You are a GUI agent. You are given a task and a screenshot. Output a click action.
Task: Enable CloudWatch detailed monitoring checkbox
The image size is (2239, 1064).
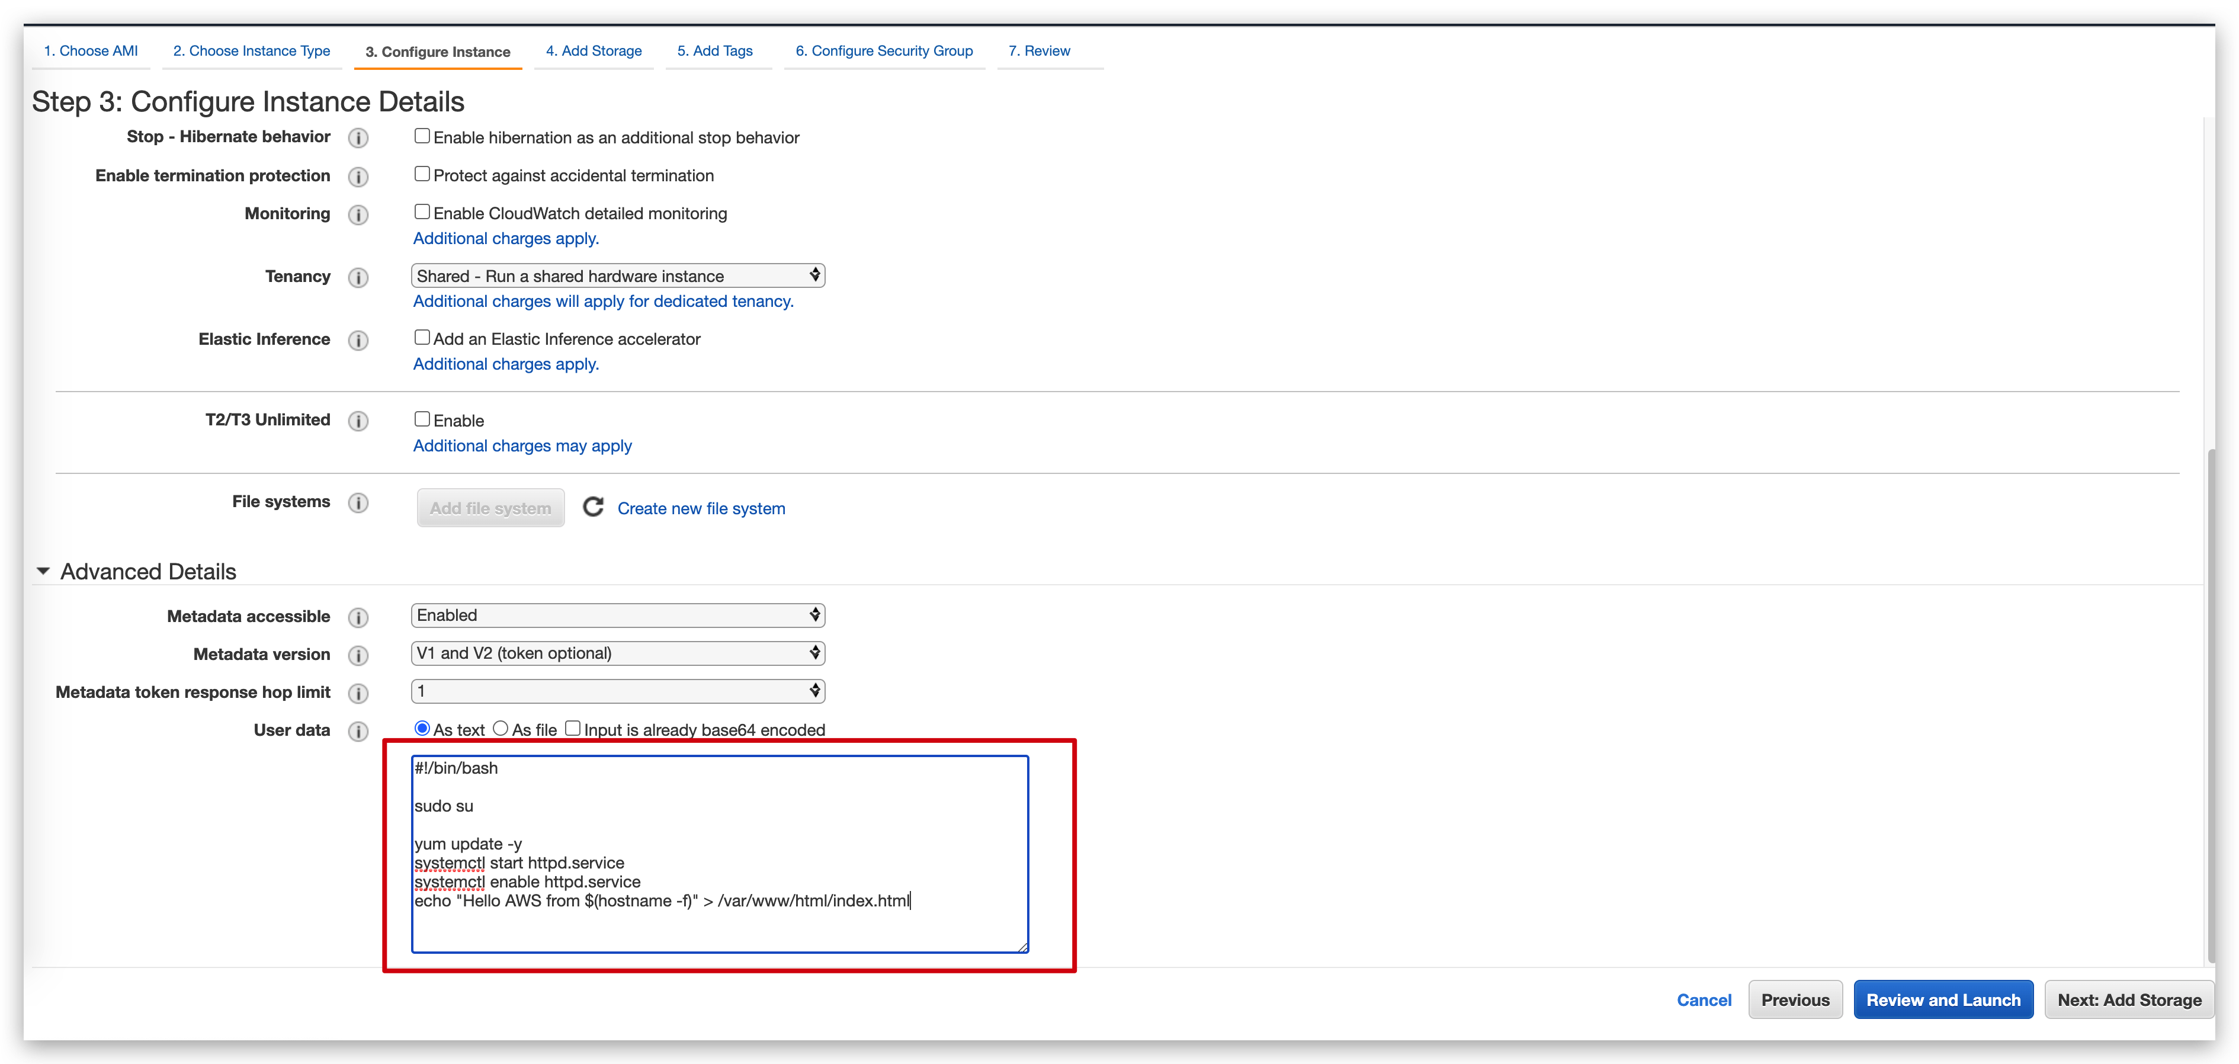point(422,212)
